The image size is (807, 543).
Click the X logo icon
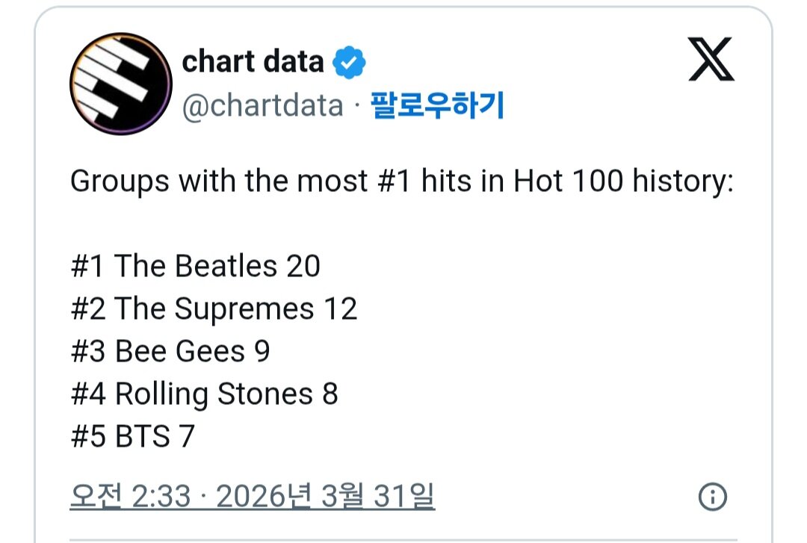pos(711,60)
